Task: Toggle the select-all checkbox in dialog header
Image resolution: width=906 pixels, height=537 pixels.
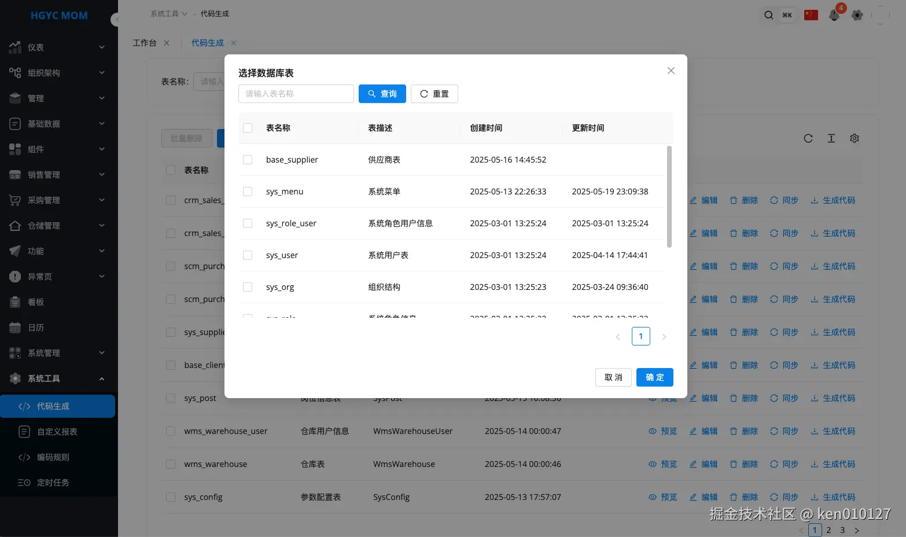Action: point(248,128)
